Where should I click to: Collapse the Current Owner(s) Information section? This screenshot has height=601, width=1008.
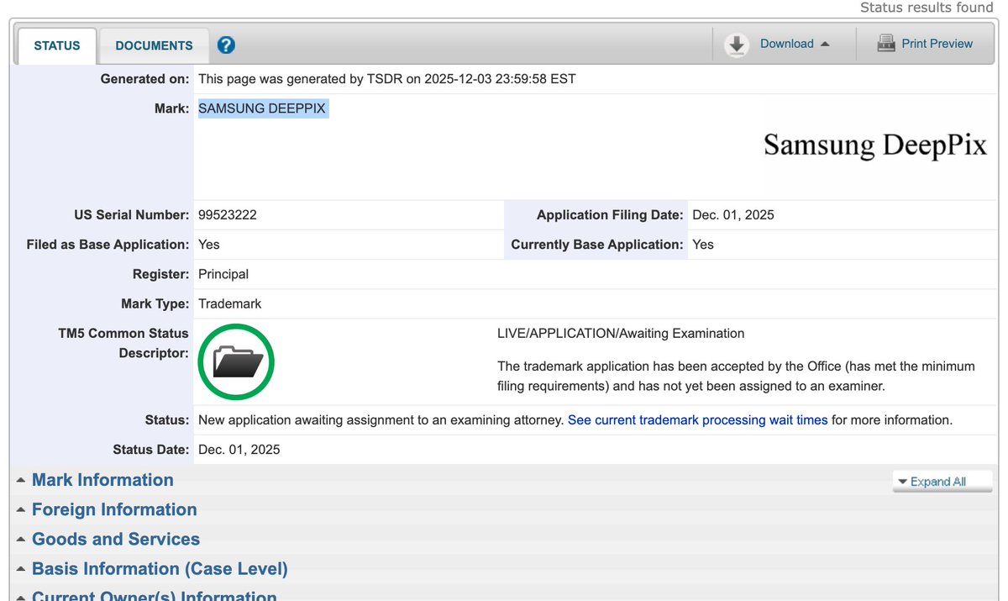pos(154,596)
